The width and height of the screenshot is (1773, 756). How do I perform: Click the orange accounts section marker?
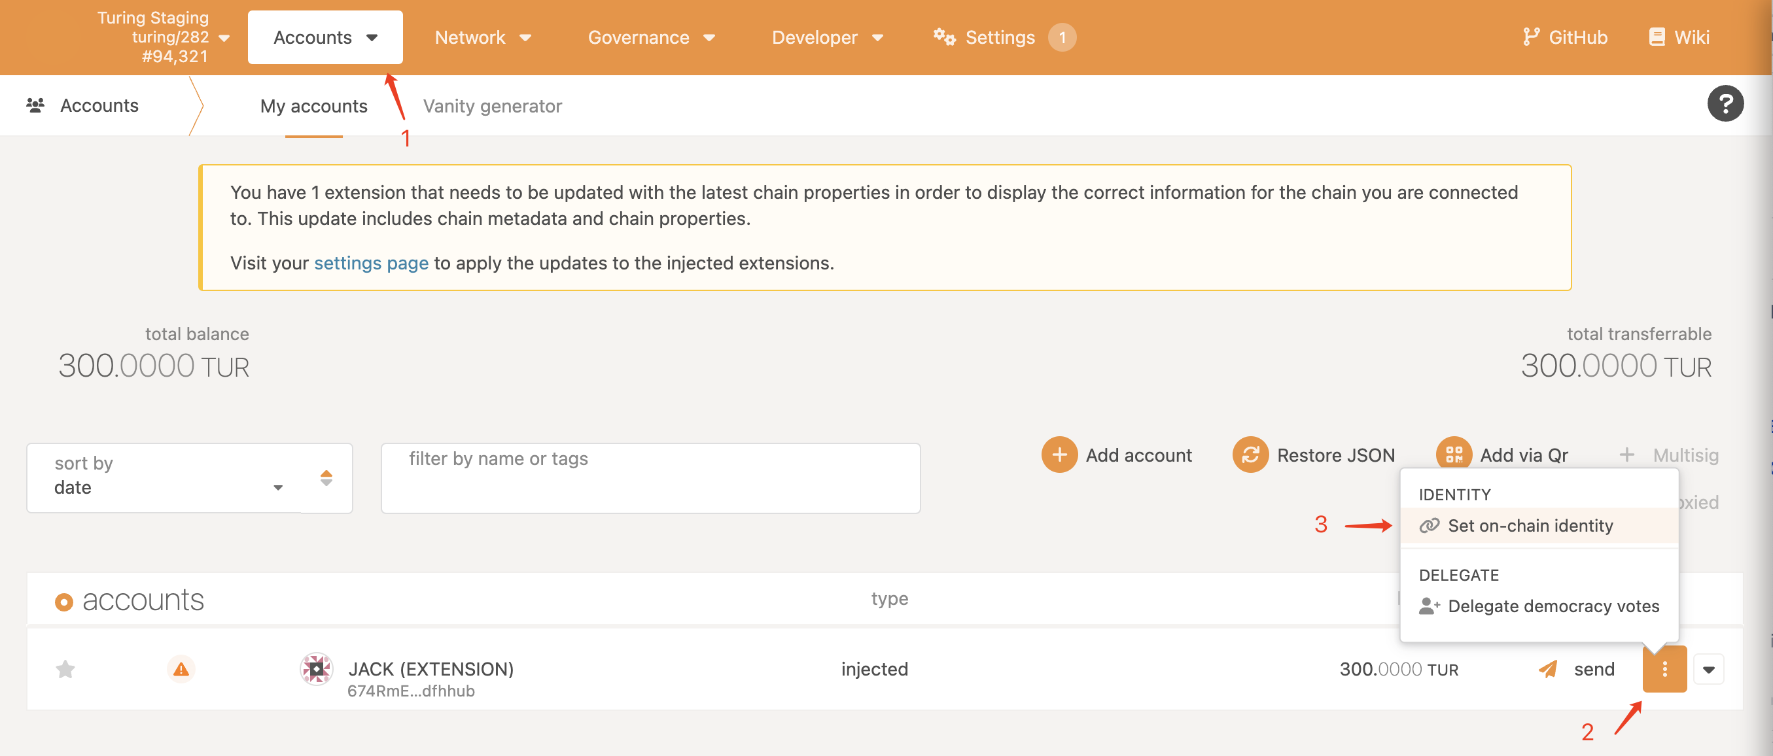coord(63,602)
